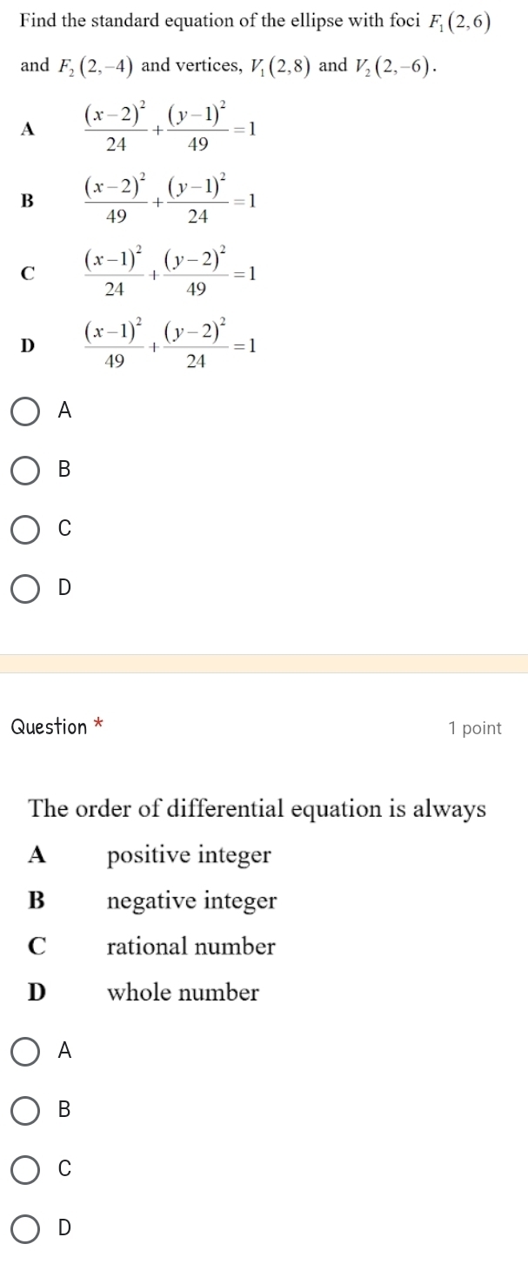Viewport: 528px width, 1264px height.
Task: Click "The order of differential equation" question text
Action: (x=257, y=809)
